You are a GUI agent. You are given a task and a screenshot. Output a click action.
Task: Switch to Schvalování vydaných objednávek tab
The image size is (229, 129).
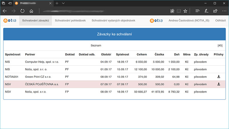click(113, 21)
